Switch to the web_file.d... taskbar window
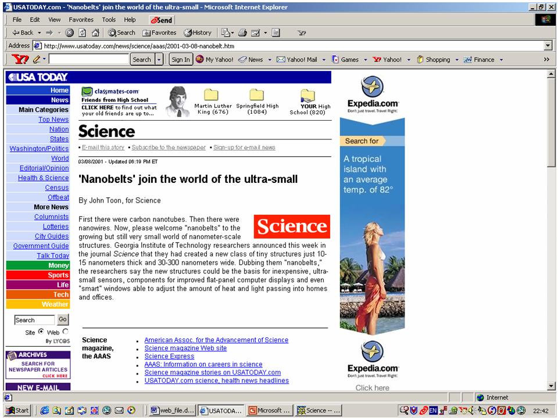The image size is (558, 418). click(172, 410)
